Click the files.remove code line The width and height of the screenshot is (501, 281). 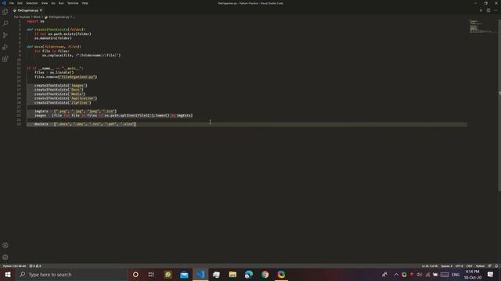coord(66,76)
